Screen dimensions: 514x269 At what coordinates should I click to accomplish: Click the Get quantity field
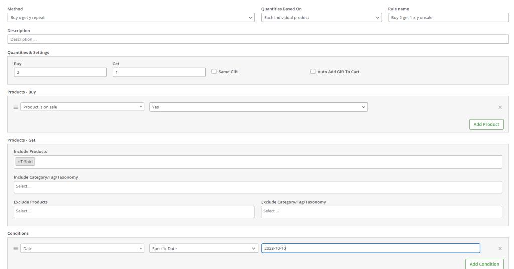(x=159, y=73)
